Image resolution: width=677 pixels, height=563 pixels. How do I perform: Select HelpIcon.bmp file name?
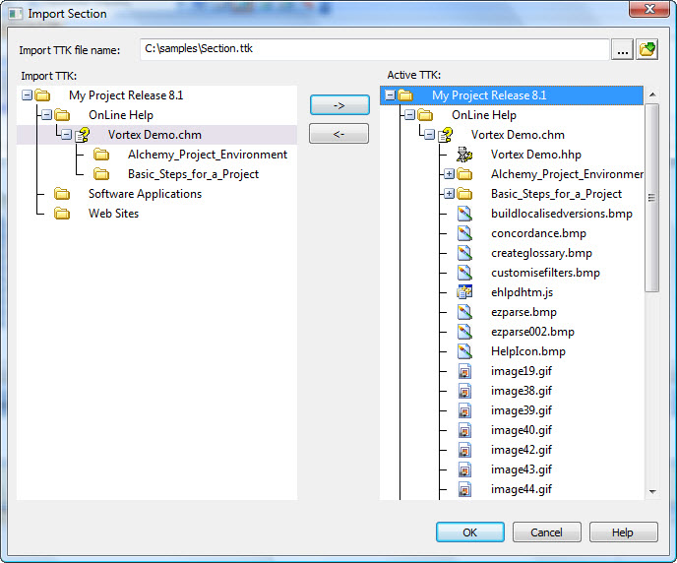[528, 351]
